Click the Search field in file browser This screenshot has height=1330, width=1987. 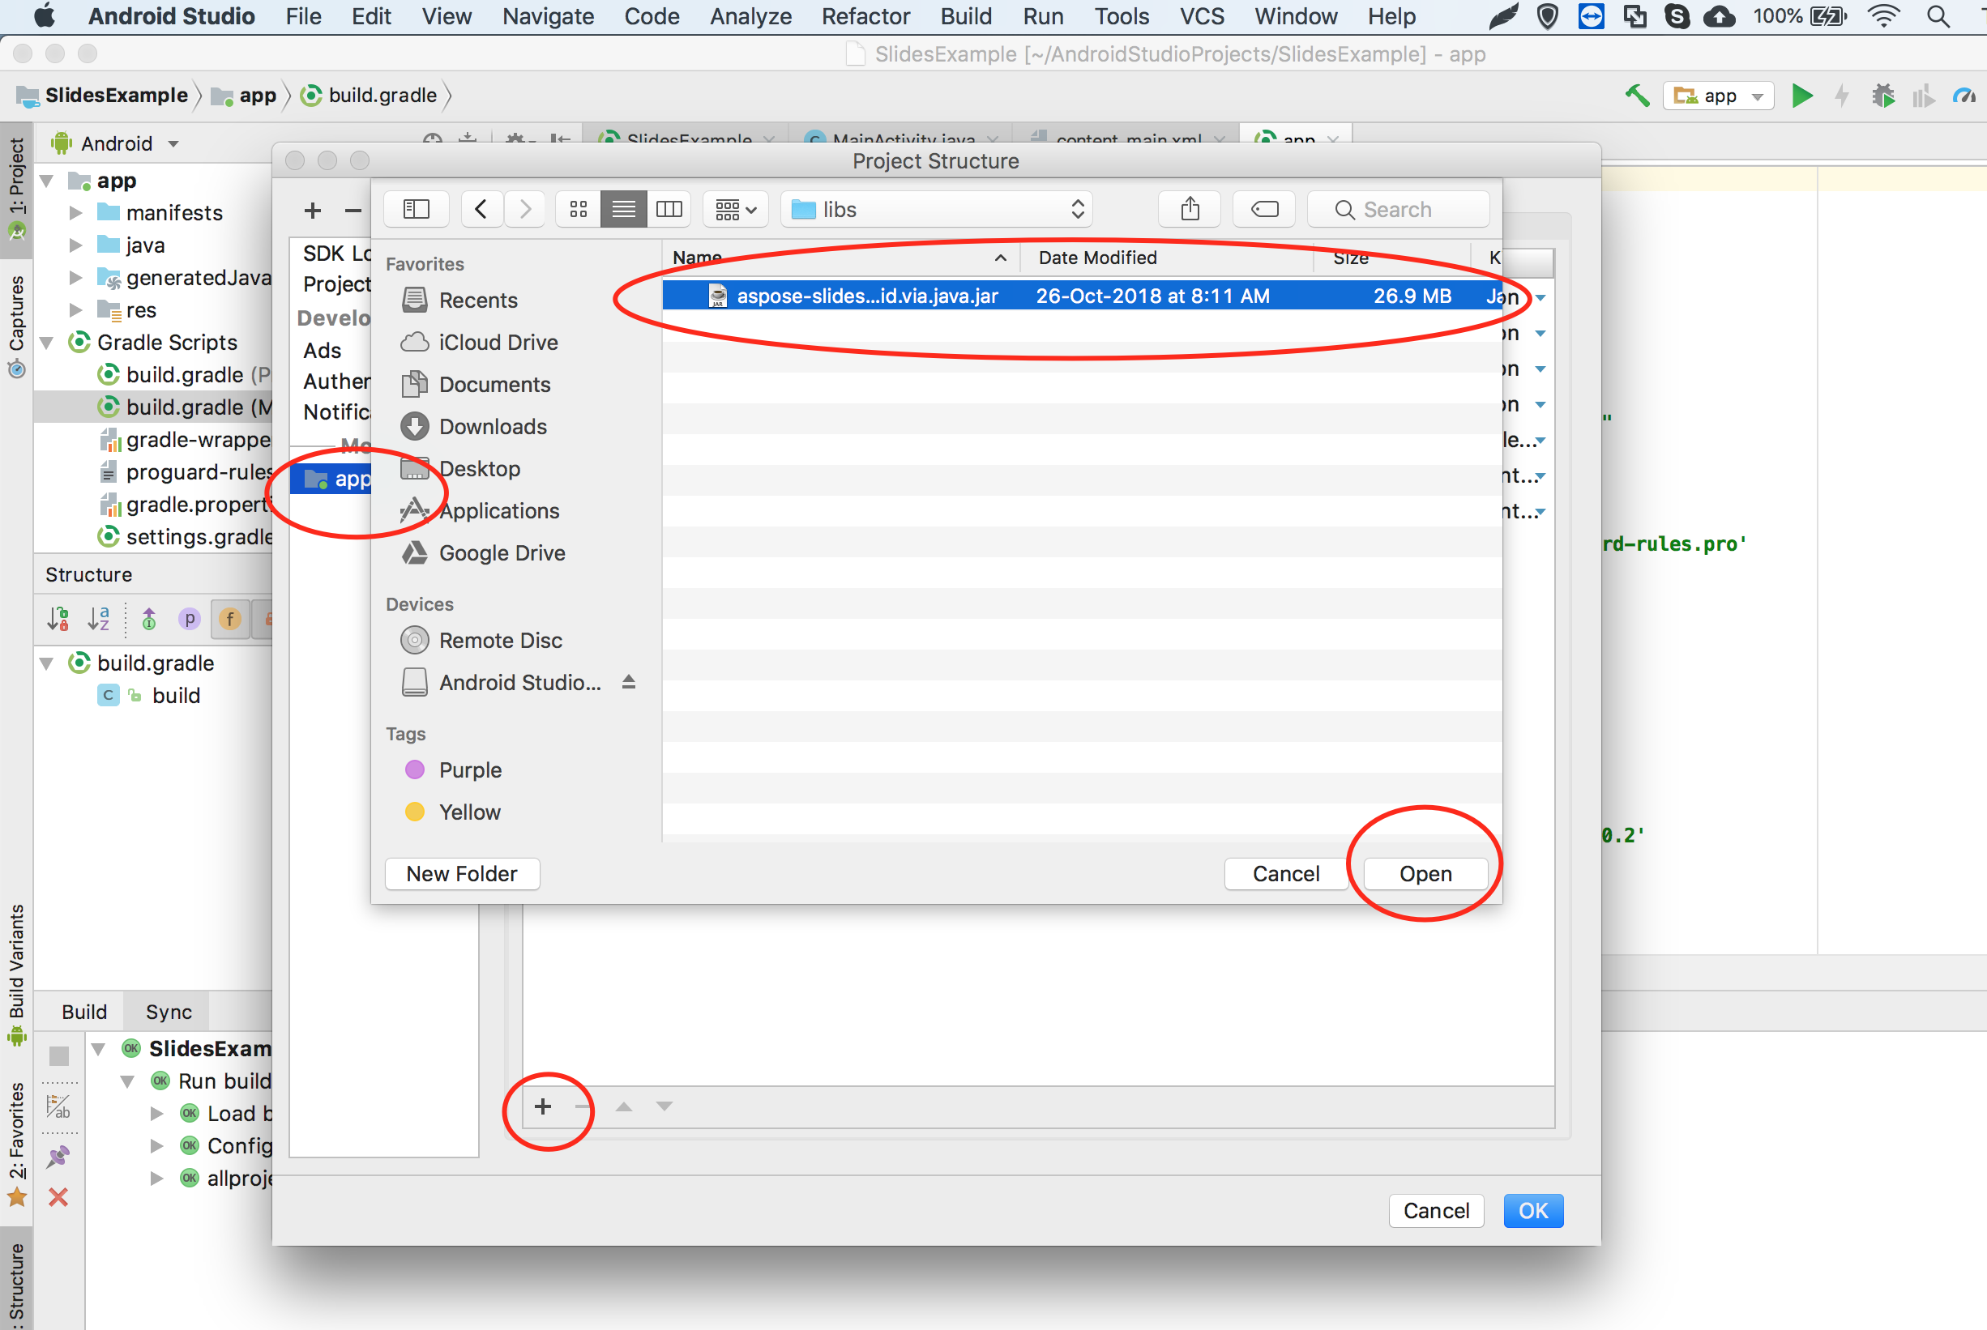click(x=1414, y=208)
